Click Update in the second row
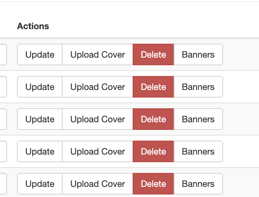 (x=40, y=87)
